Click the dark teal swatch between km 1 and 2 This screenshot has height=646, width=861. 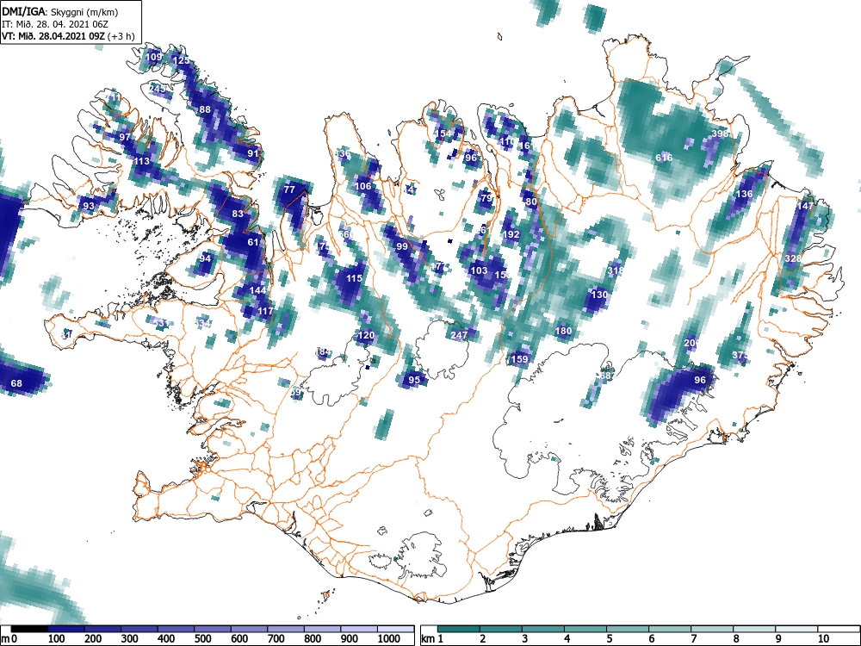(x=459, y=629)
